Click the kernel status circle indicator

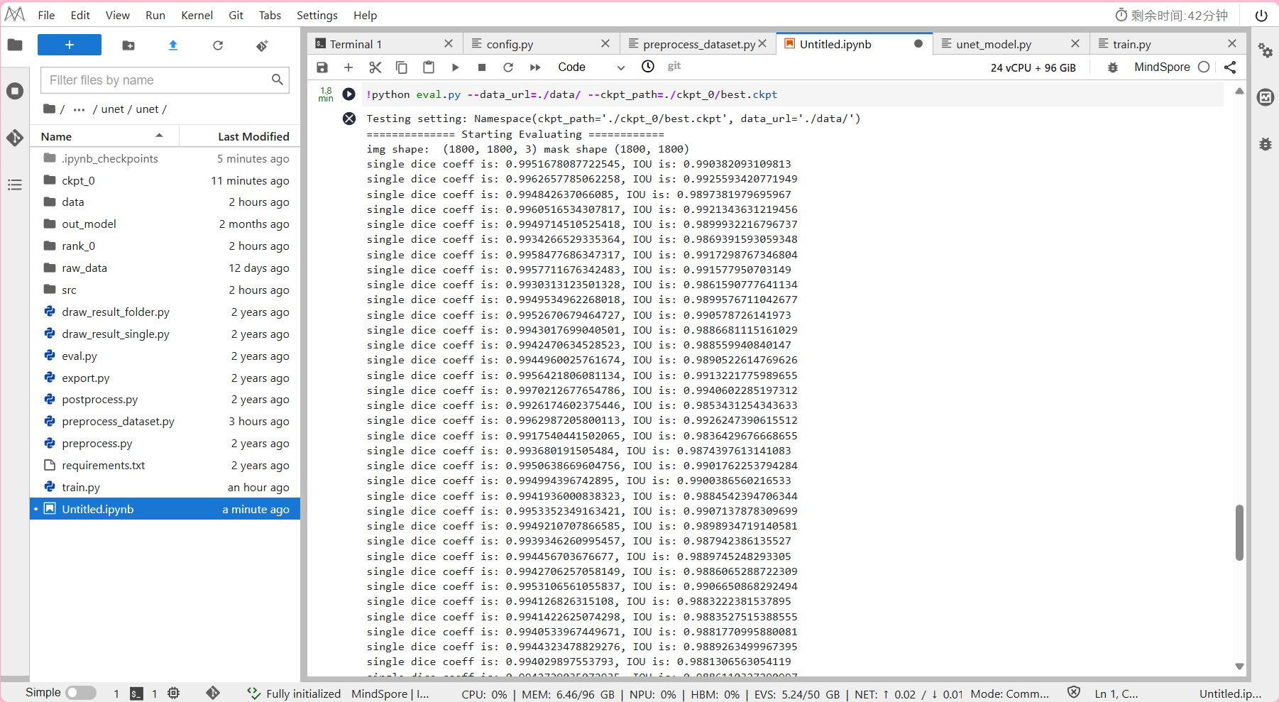click(x=1204, y=67)
